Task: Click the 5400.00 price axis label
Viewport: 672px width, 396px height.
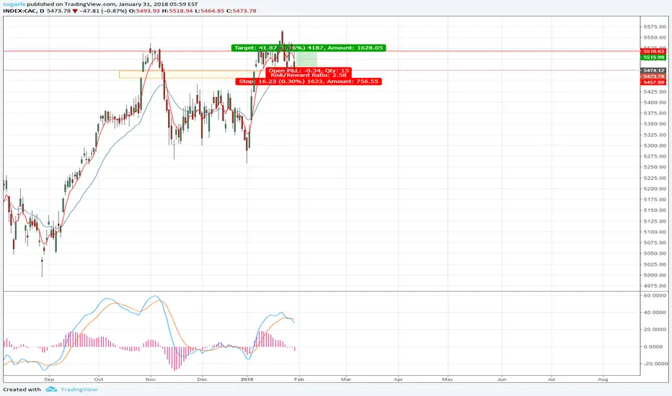Action: (x=655, y=102)
